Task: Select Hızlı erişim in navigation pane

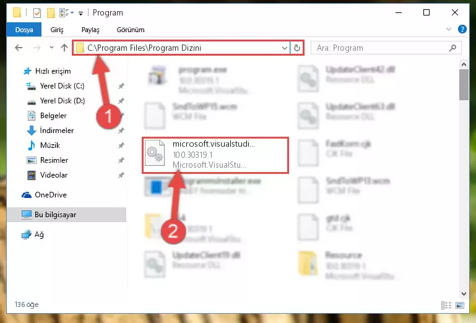Action: [53, 71]
